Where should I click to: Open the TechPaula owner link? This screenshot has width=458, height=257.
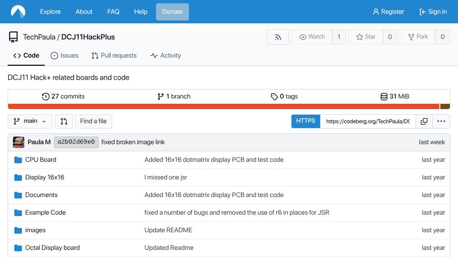click(39, 37)
